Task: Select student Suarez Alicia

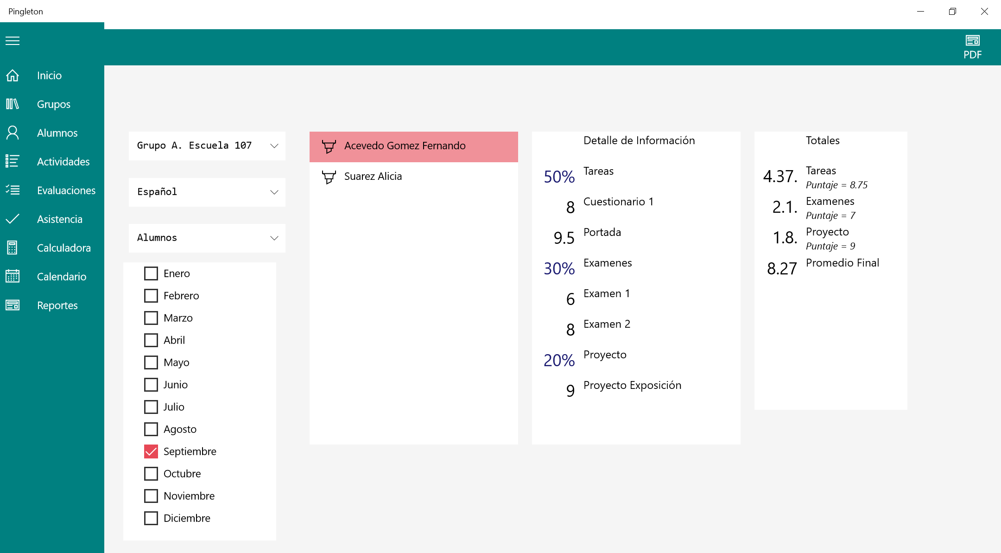Action: pyautogui.click(x=373, y=176)
